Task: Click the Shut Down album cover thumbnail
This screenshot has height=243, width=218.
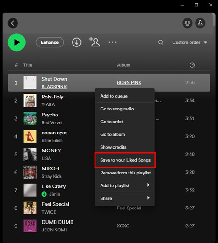Action: tap(30, 82)
